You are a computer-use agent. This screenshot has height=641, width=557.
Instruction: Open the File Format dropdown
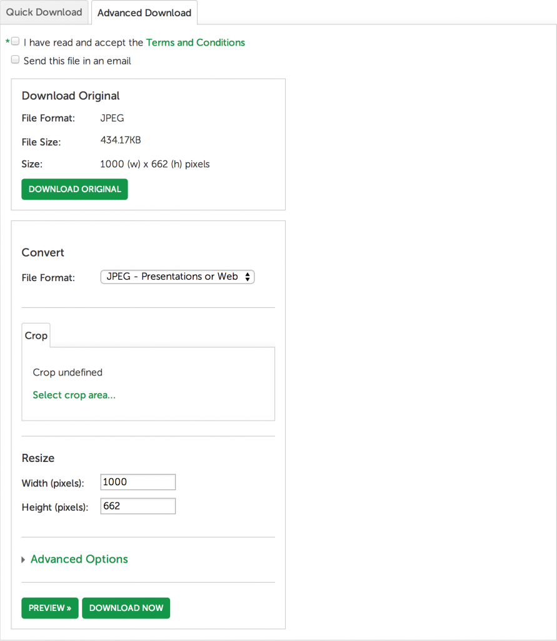tap(177, 276)
